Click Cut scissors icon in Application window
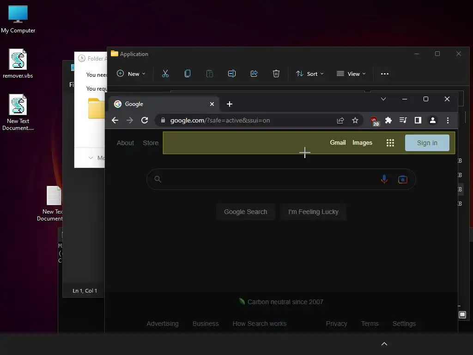Viewport: 473px width, 355px height. pos(165,73)
